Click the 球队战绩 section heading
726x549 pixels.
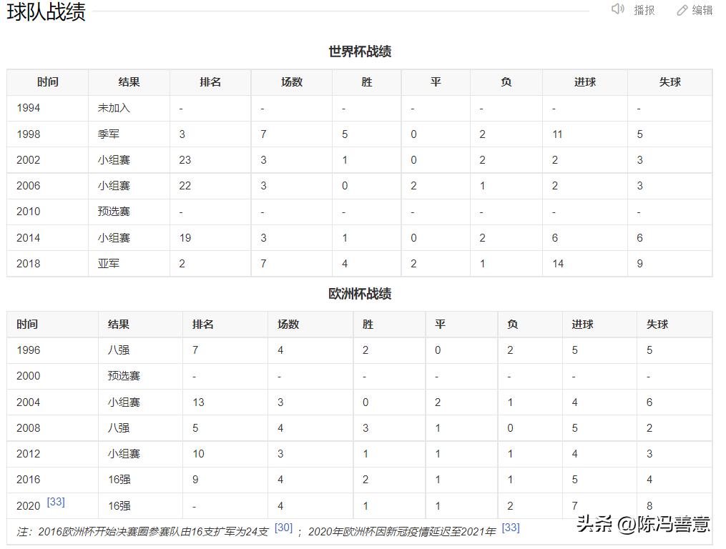46,11
